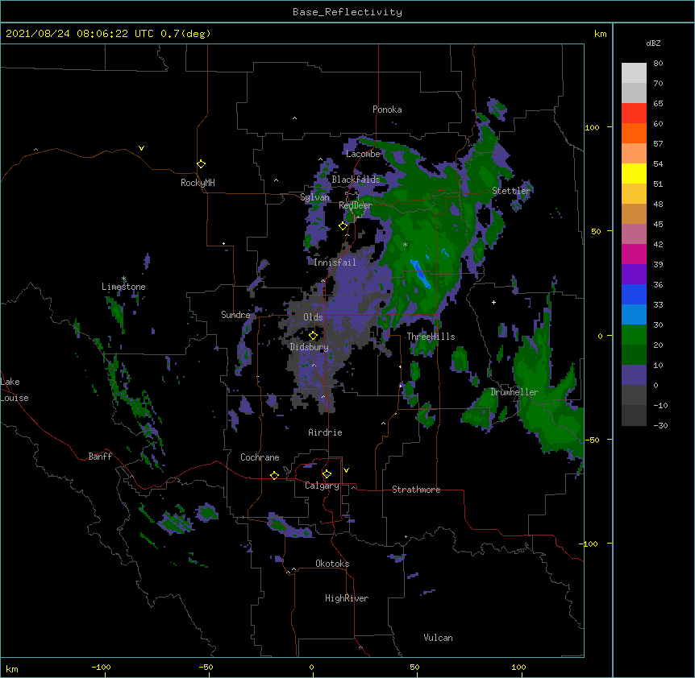Viewport: 695px width, 678px height.
Task: Choose the light gray 80 dBZ legend swatch
Action: click(634, 72)
